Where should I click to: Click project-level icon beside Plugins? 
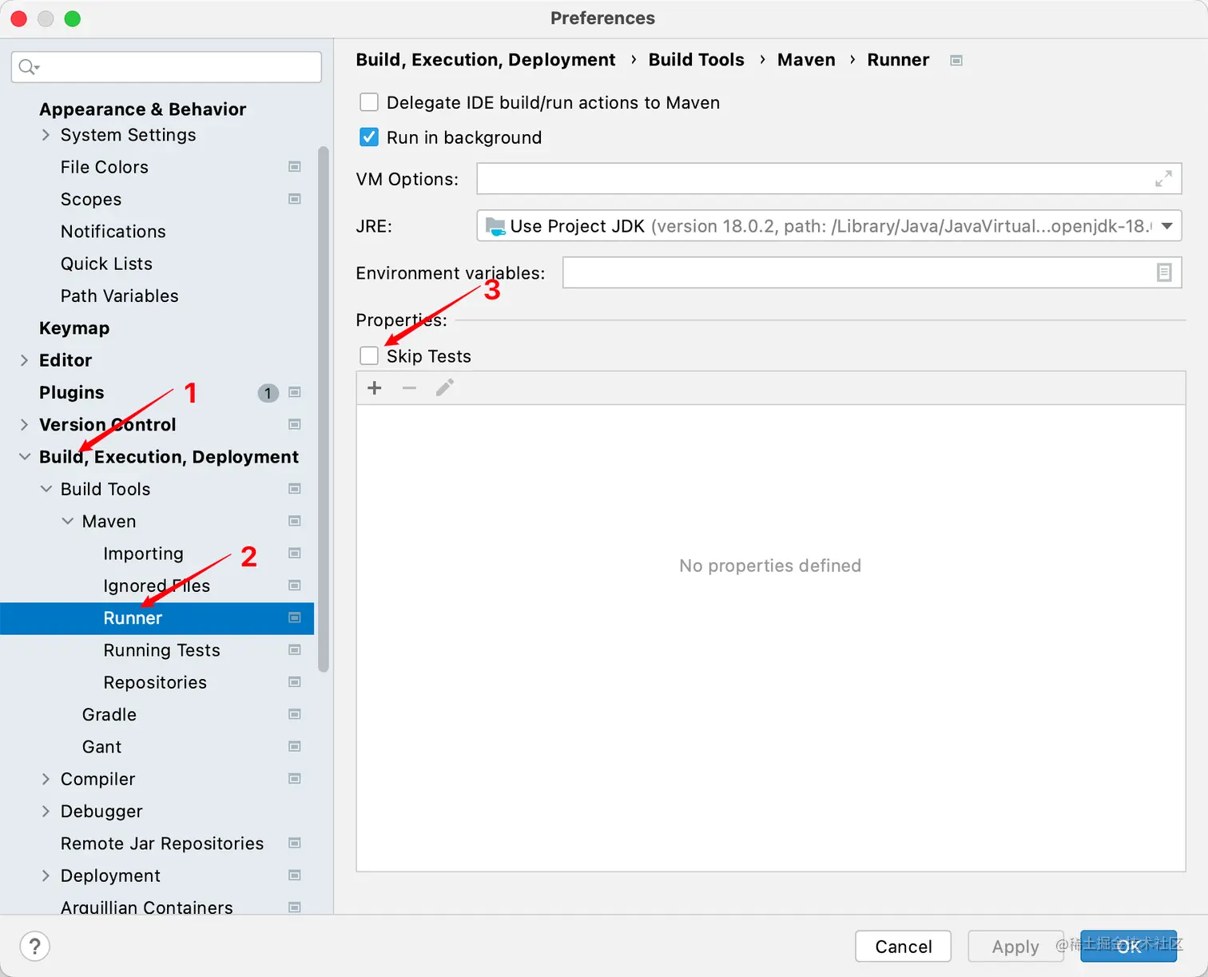295,392
